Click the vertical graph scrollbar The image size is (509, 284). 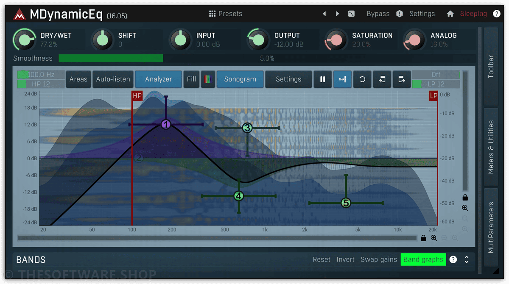[x=465, y=131]
